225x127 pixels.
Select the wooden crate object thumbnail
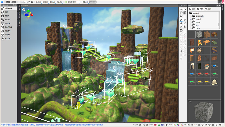point(207,34)
